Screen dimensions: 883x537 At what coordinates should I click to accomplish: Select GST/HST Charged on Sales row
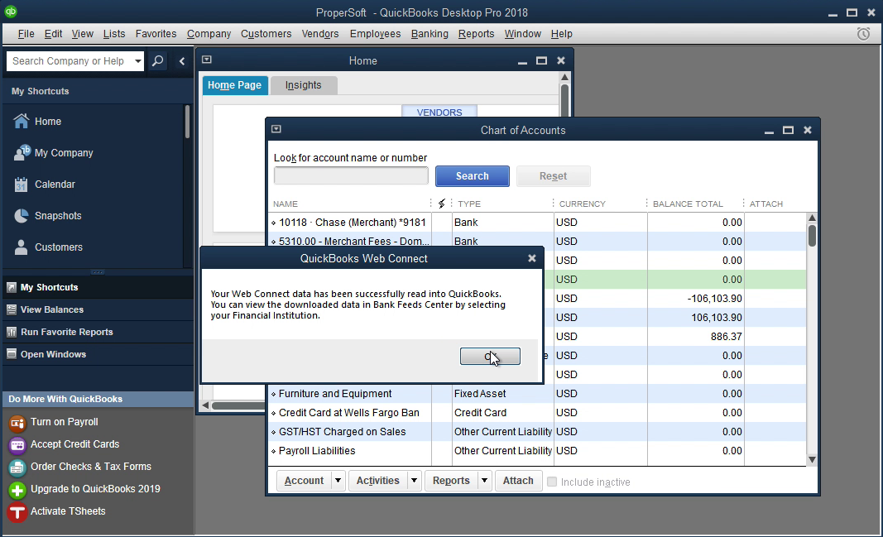point(537,432)
